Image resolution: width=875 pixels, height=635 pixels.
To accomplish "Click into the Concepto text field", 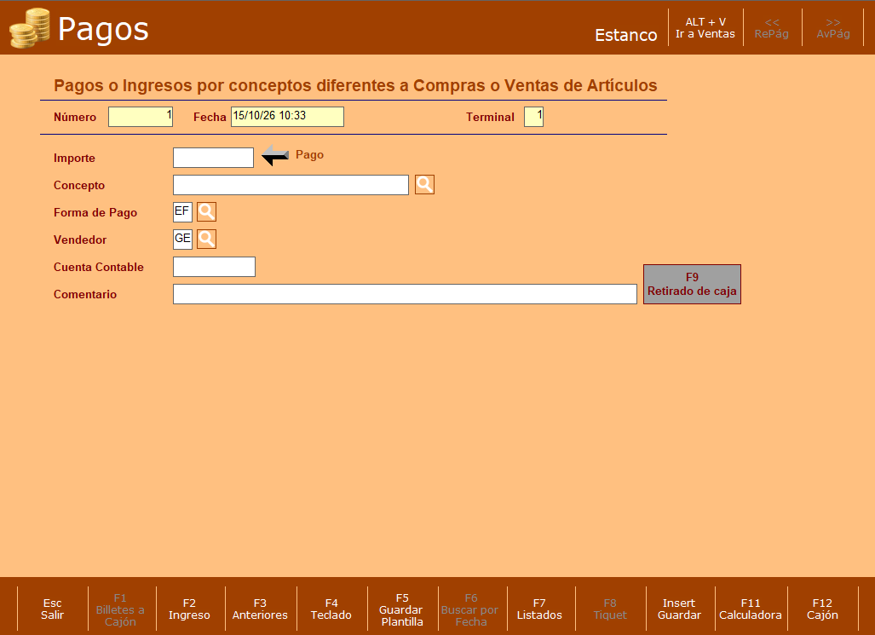I will pos(291,185).
